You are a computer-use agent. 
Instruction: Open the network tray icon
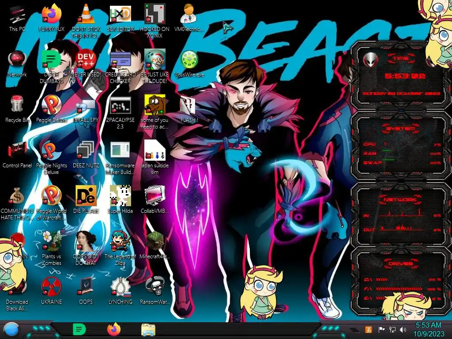[392, 329]
